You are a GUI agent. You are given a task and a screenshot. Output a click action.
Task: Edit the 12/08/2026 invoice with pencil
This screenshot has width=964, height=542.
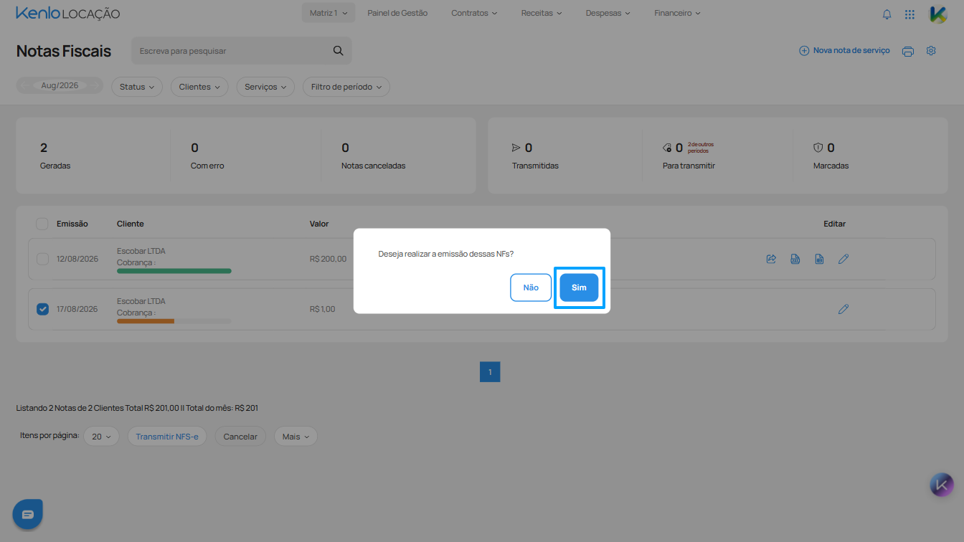coord(843,259)
